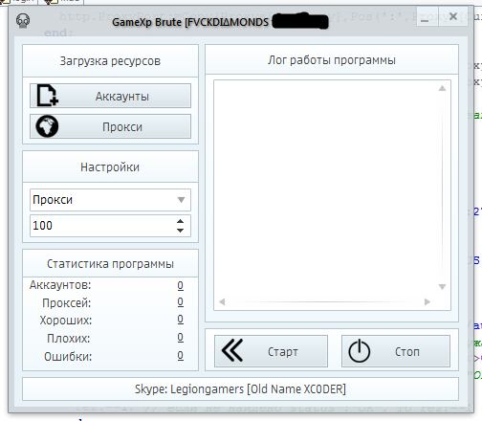Click the Плохих count value

coord(180,337)
